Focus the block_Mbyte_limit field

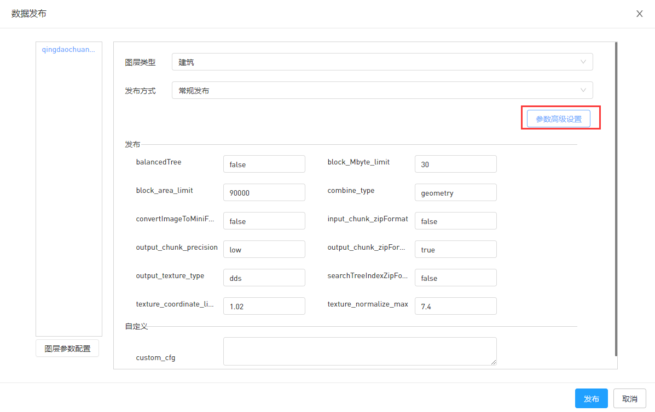point(455,164)
